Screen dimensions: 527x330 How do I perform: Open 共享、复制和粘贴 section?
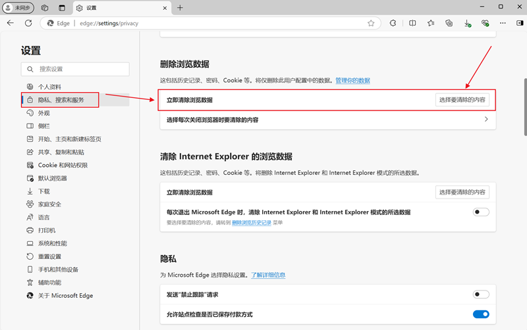point(75,153)
